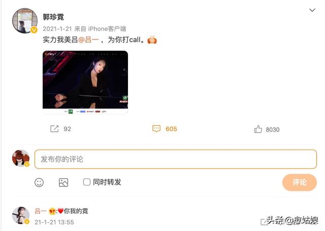Viewport: 325px width, 231px height.
Task: Attach a picture using the image icon
Action: click(x=63, y=182)
